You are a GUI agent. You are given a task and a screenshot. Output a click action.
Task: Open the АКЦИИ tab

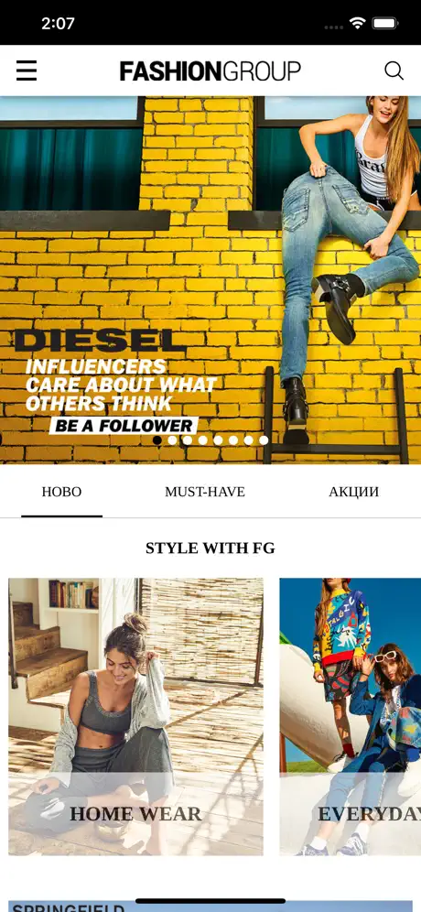353,492
